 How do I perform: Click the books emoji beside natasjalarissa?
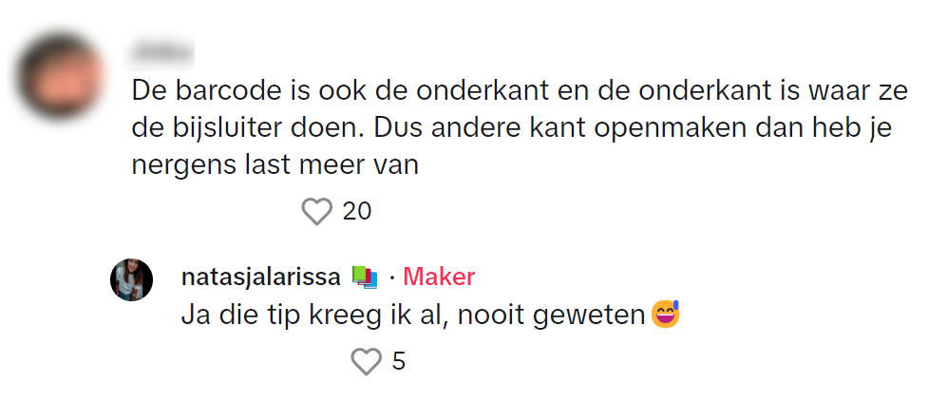coord(365,278)
